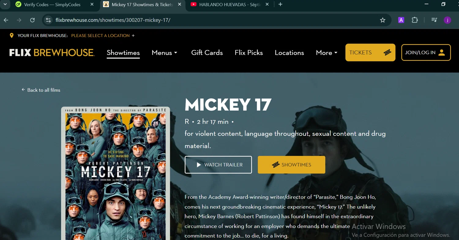Open the Flix Picks page

[x=249, y=53]
